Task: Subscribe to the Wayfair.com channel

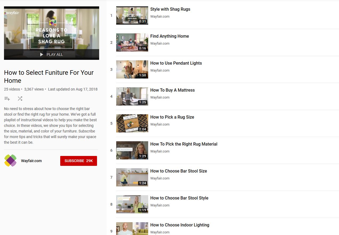Action: (78, 161)
